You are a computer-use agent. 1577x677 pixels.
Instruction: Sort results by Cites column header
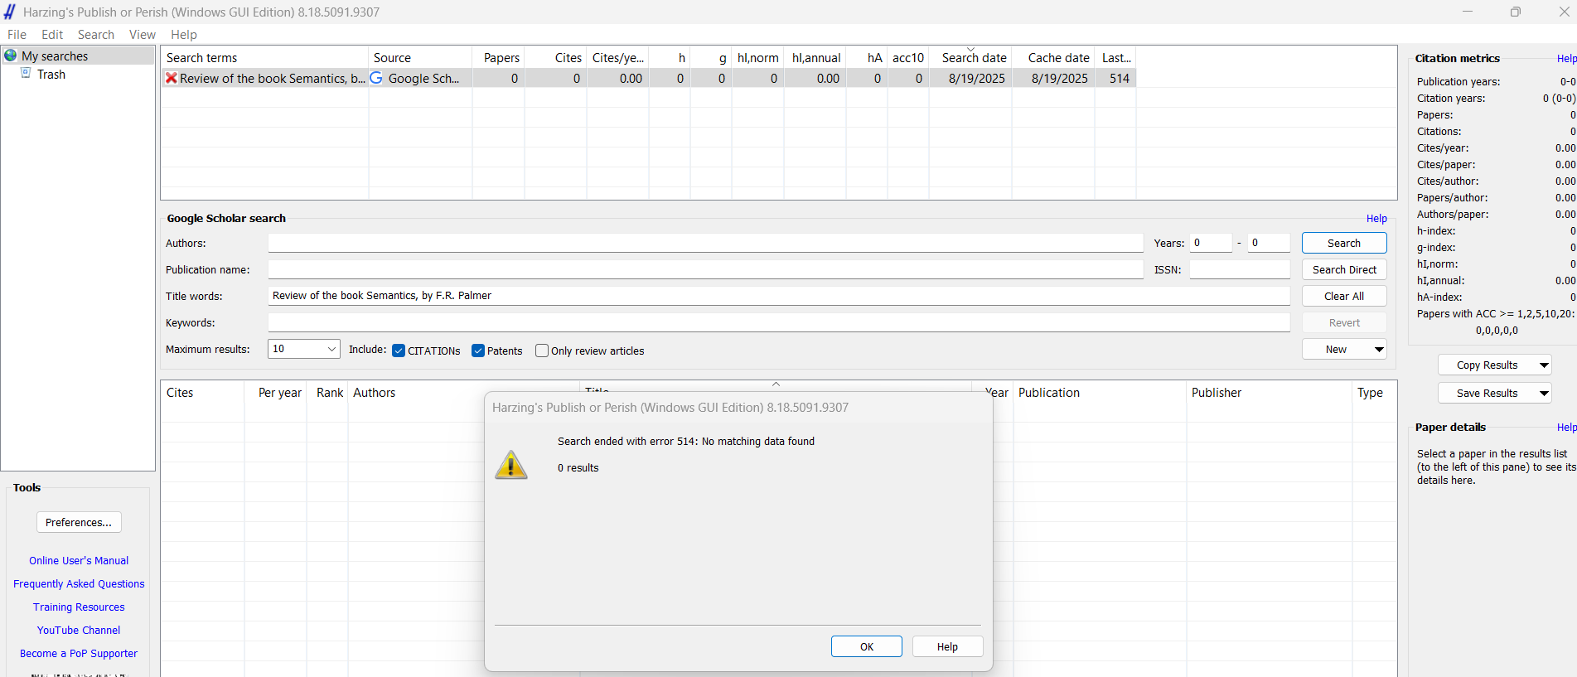[x=202, y=393]
